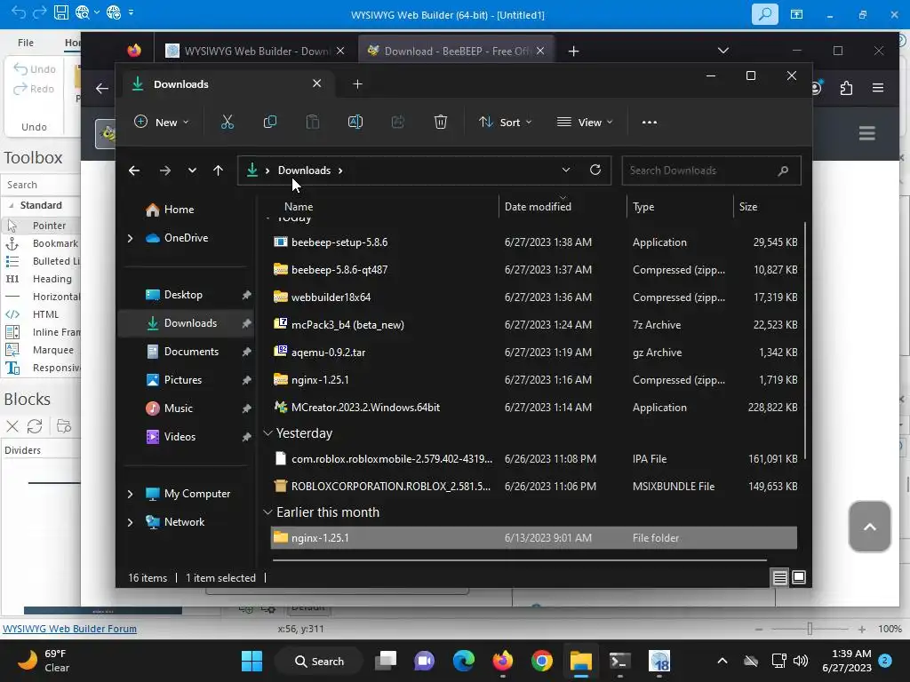Click the Save icon in Web Builder title bar
Screen dimensions: 910x682
click(61, 12)
